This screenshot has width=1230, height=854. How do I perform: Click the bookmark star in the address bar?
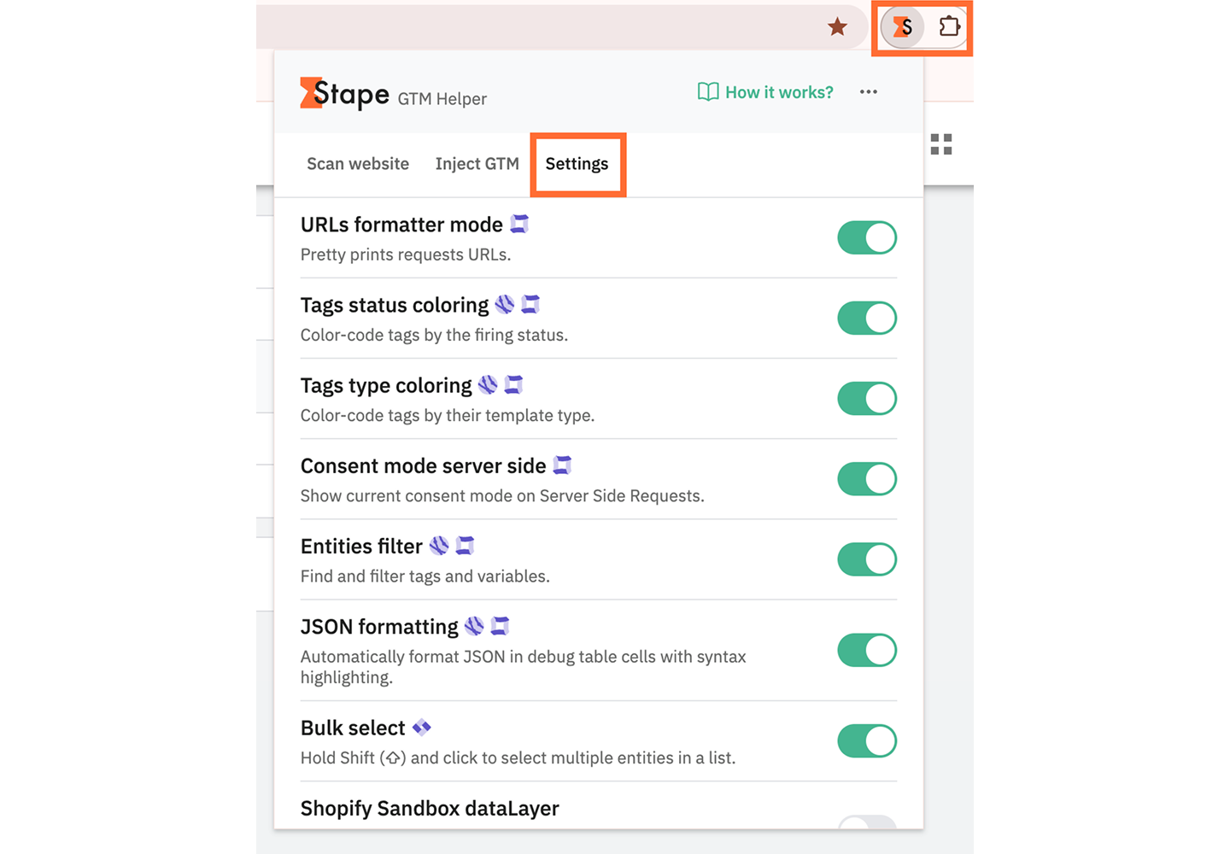click(837, 26)
